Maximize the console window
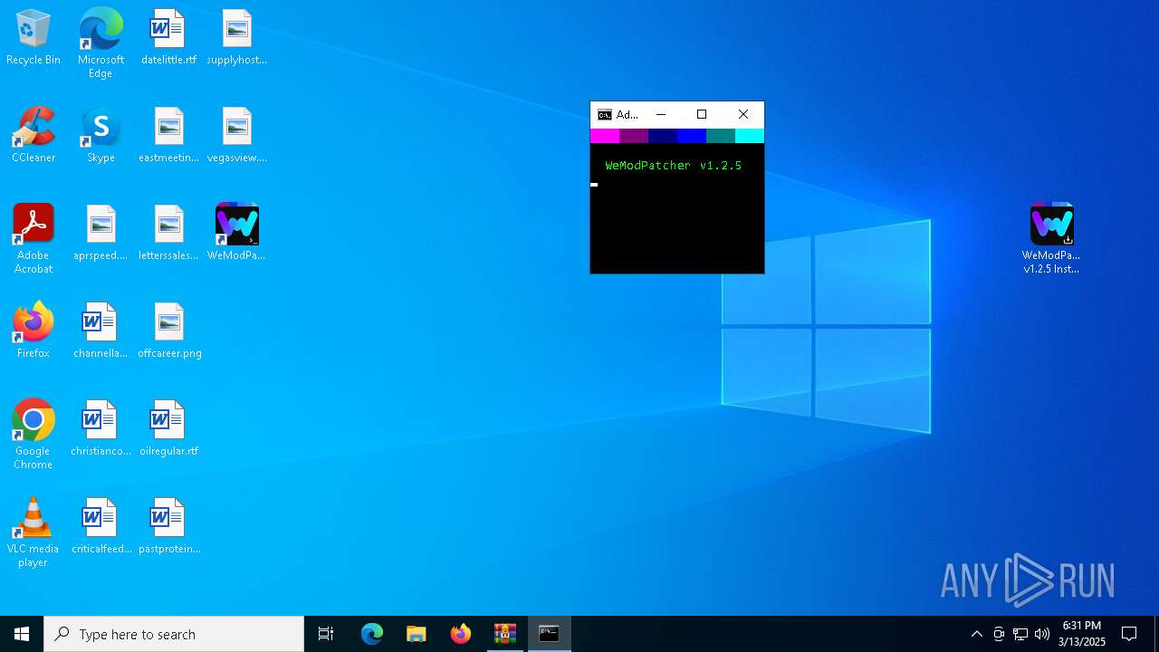 (702, 115)
